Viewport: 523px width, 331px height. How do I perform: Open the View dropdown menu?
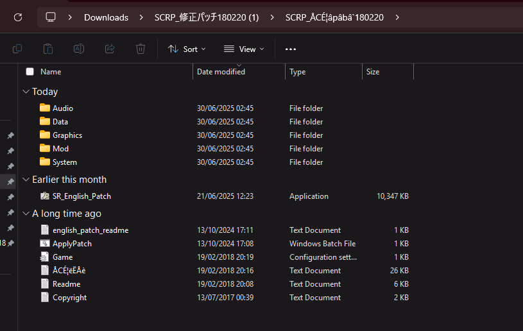243,49
